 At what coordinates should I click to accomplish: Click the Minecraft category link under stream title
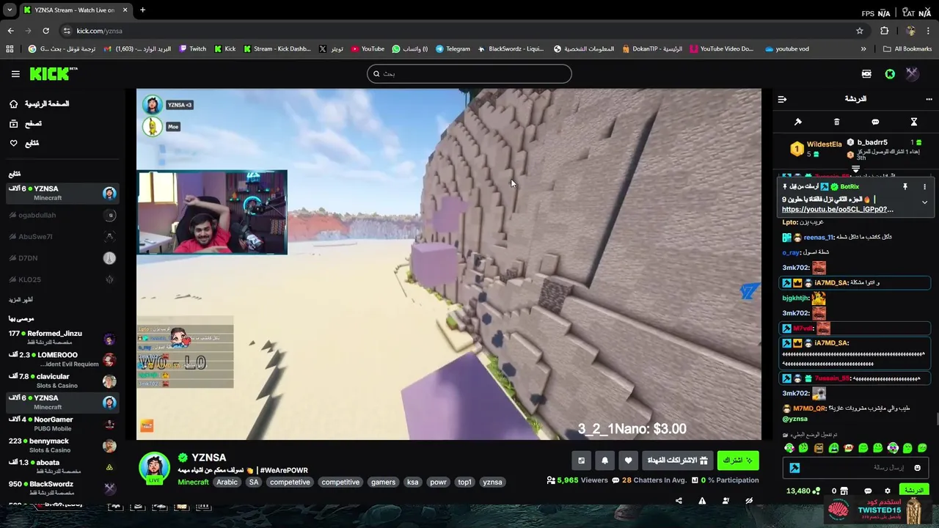pyautogui.click(x=193, y=482)
